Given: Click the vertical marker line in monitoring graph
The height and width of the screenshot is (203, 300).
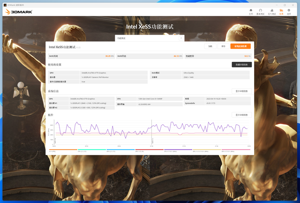Looking at the screenshot, I should tap(151, 132).
